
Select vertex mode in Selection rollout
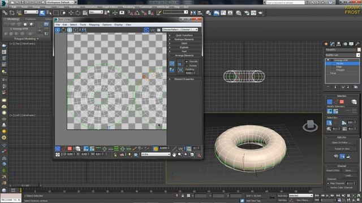coord(329,101)
